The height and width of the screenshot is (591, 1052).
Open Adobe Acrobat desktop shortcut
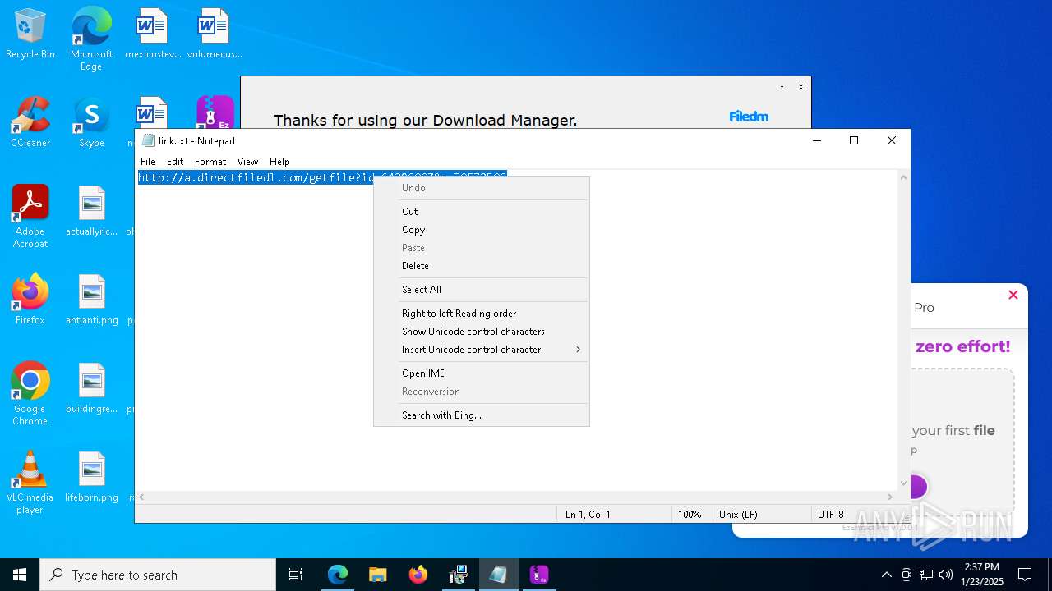click(x=30, y=216)
